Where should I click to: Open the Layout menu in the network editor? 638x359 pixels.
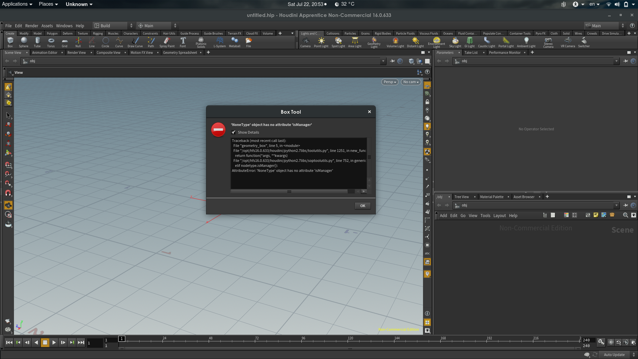(499, 215)
